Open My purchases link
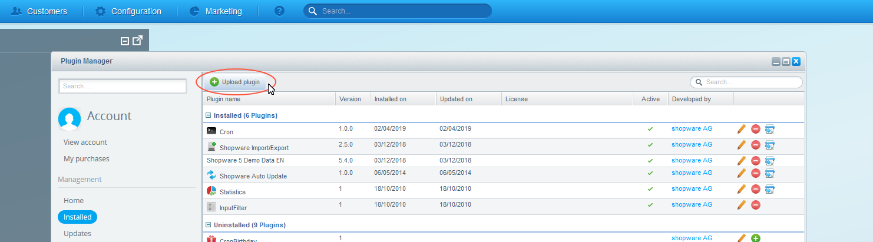Image resolution: width=873 pixels, height=242 pixels. point(87,158)
